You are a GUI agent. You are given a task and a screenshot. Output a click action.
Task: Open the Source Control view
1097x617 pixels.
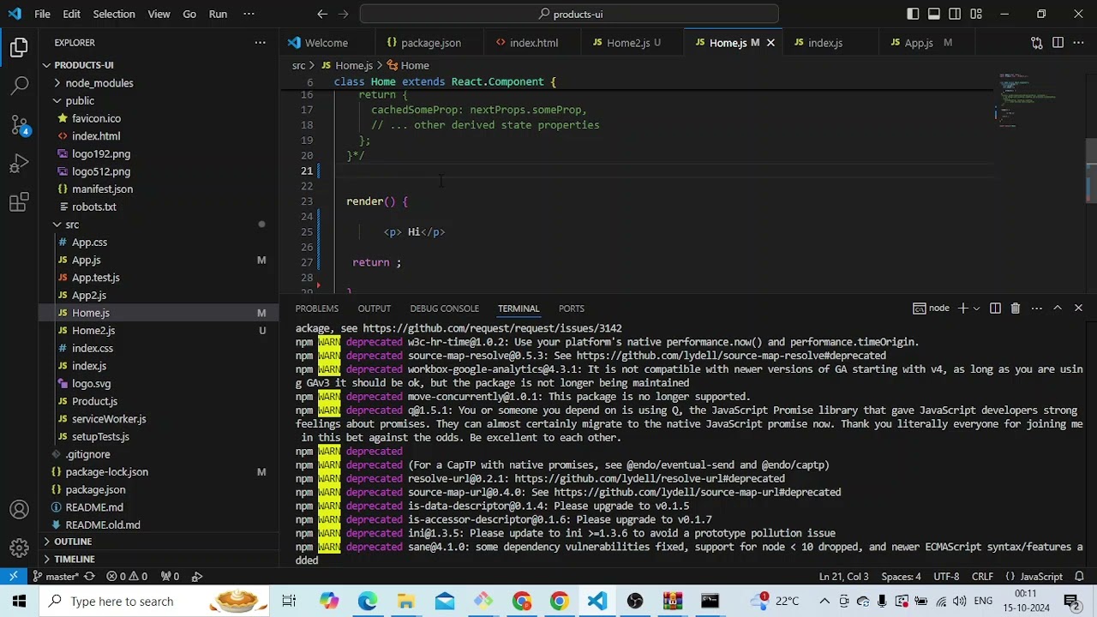tap(19, 124)
